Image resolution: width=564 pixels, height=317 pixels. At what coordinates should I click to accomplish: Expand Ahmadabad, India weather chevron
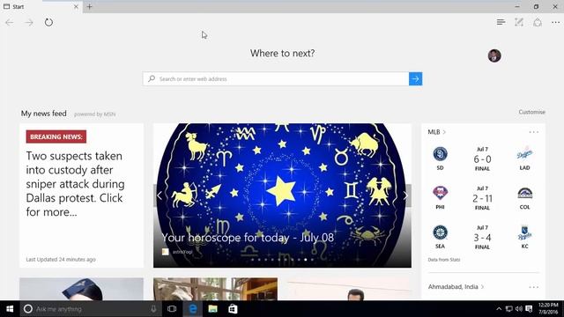point(482,287)
